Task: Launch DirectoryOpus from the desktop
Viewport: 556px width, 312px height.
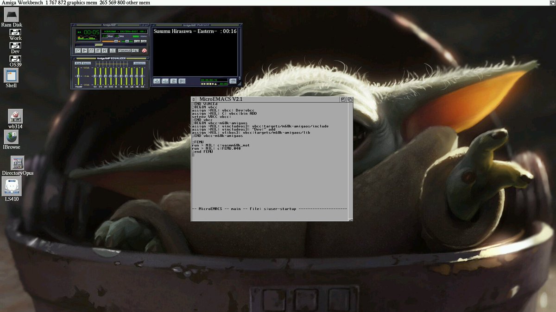Action: coord(18,163)
